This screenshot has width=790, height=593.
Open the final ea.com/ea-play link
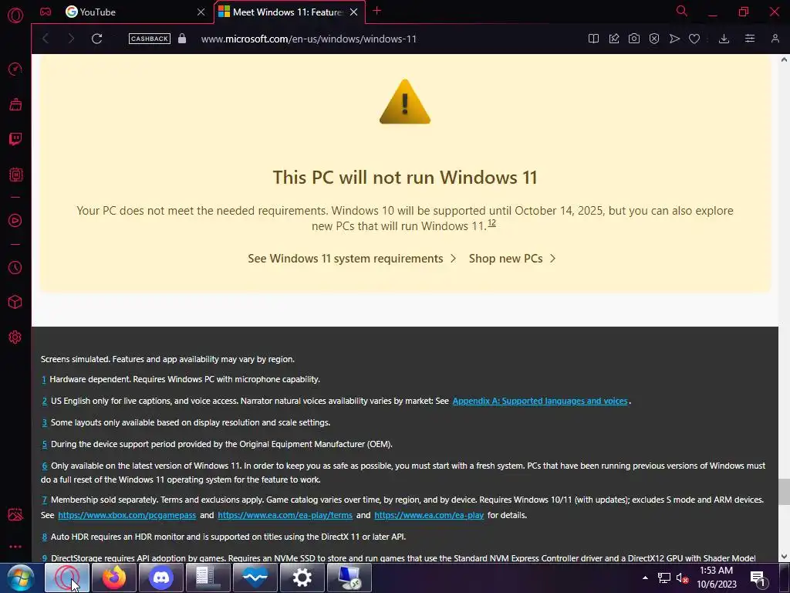point(429,515)
